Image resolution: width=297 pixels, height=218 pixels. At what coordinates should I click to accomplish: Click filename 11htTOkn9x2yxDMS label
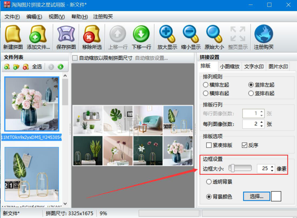31,137
